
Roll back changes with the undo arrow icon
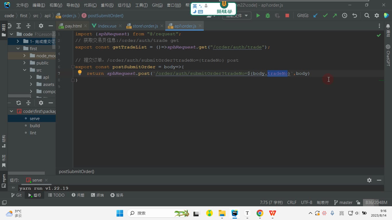[354, 16]
